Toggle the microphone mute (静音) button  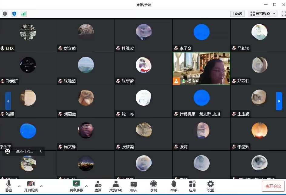click(9, 186)
